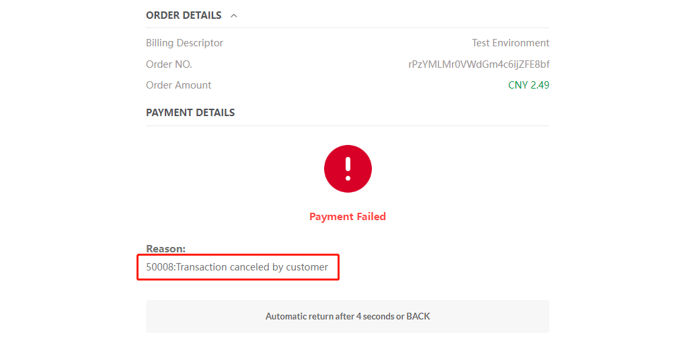The image size is (698, 353).
Task: Select the Test Environment value
Action: 510,43
